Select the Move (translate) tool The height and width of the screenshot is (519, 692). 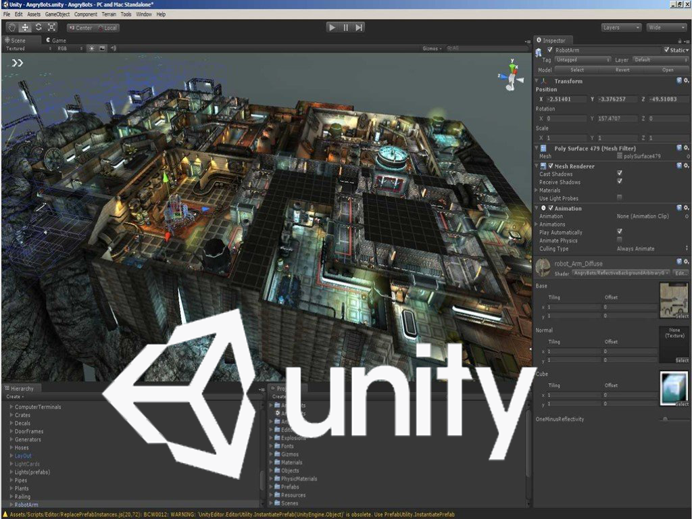pyautogui.click(x=25, y=28)
